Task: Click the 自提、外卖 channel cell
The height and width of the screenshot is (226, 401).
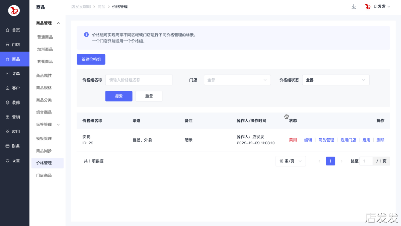Action: (x=142, y=140)
